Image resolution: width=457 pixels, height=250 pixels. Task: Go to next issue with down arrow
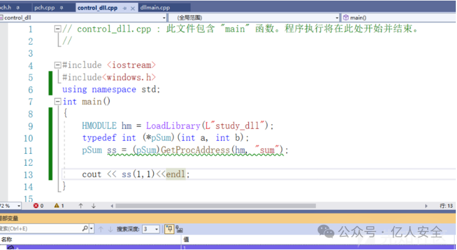(93, 206)
